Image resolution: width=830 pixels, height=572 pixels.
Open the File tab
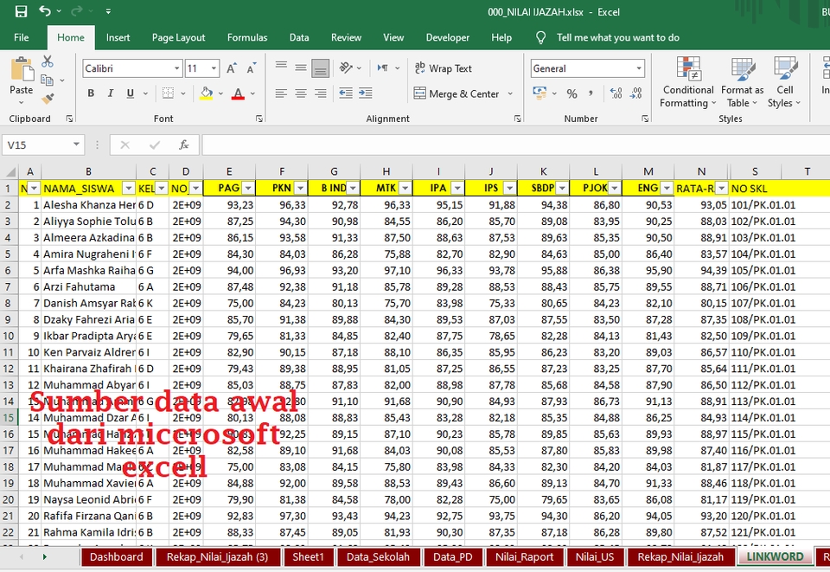(21, 37)
